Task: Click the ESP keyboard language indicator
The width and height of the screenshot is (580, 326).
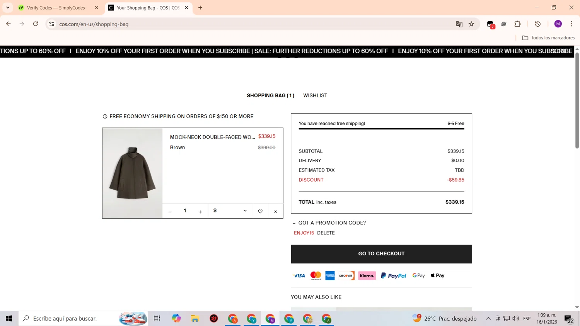Action: (x=527, y=319)
